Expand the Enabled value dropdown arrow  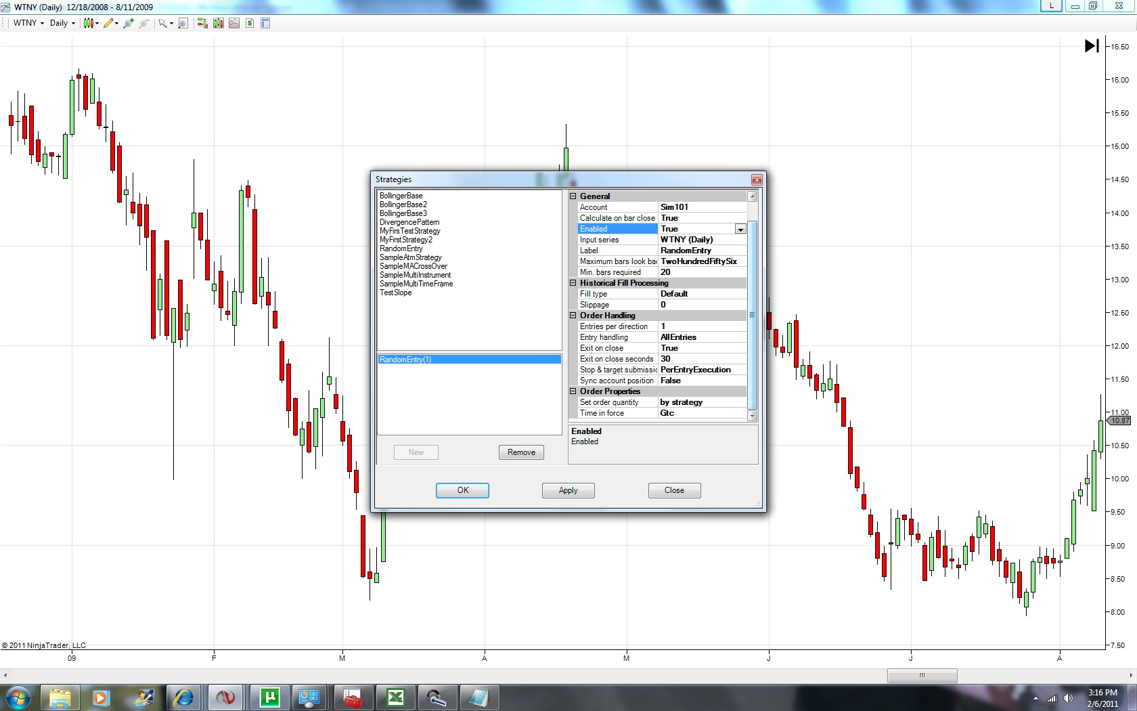(740, 229)
